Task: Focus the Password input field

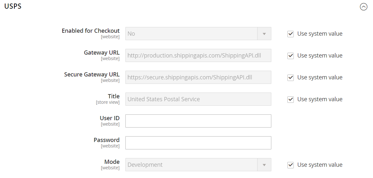Action: (x=198, y=143)
